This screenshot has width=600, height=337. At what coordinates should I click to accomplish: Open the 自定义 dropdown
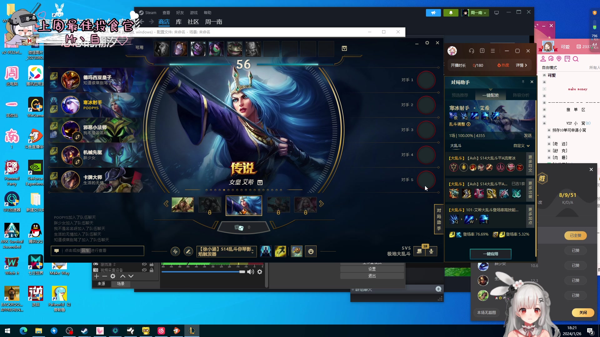click(x=521, y=146)
